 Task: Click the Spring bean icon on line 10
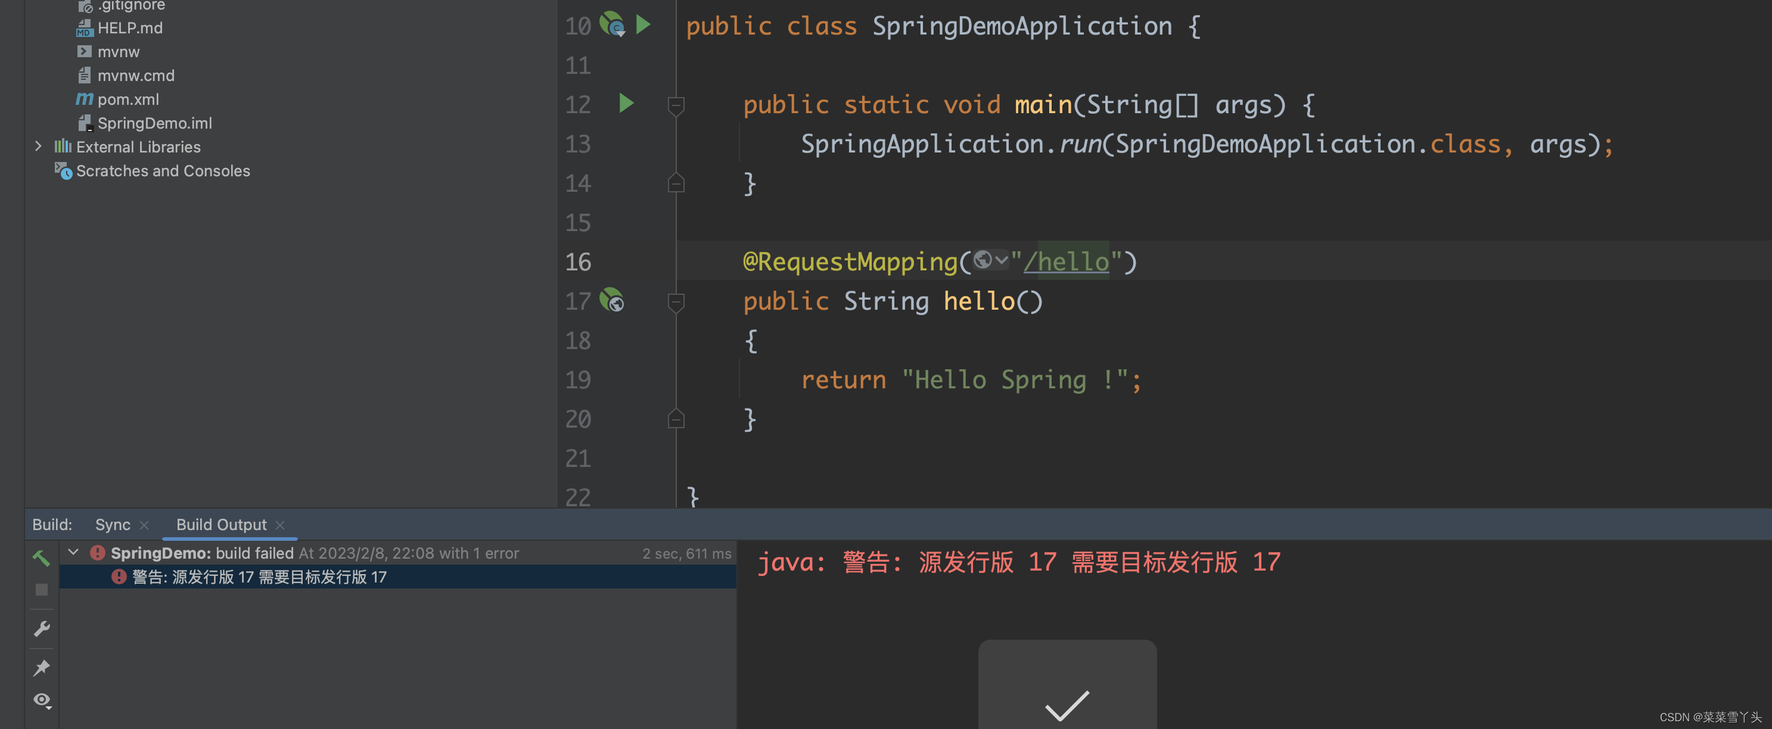point(611,25)
